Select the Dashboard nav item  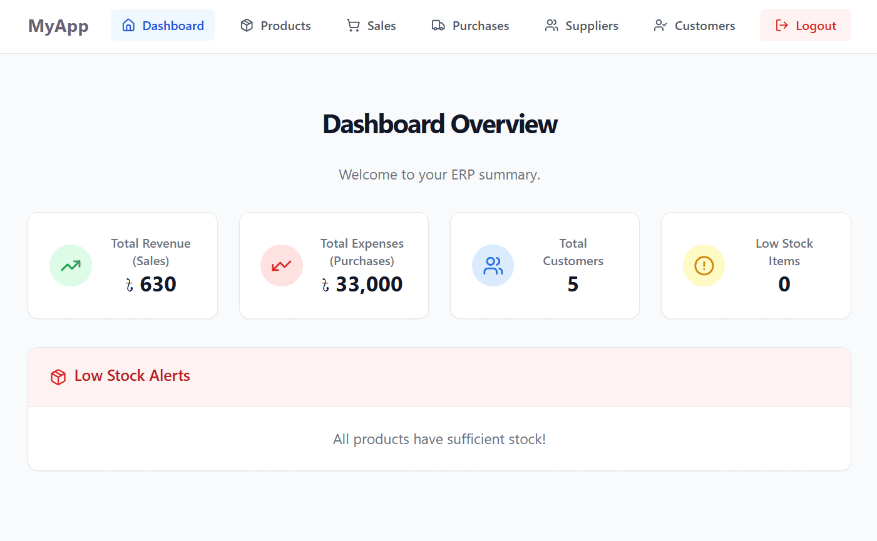pos(163,25)
